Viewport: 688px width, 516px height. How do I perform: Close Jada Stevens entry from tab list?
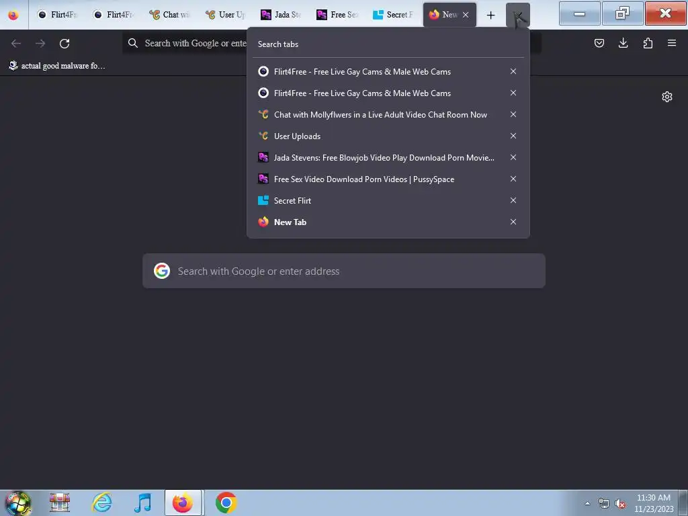pos(513,157)
